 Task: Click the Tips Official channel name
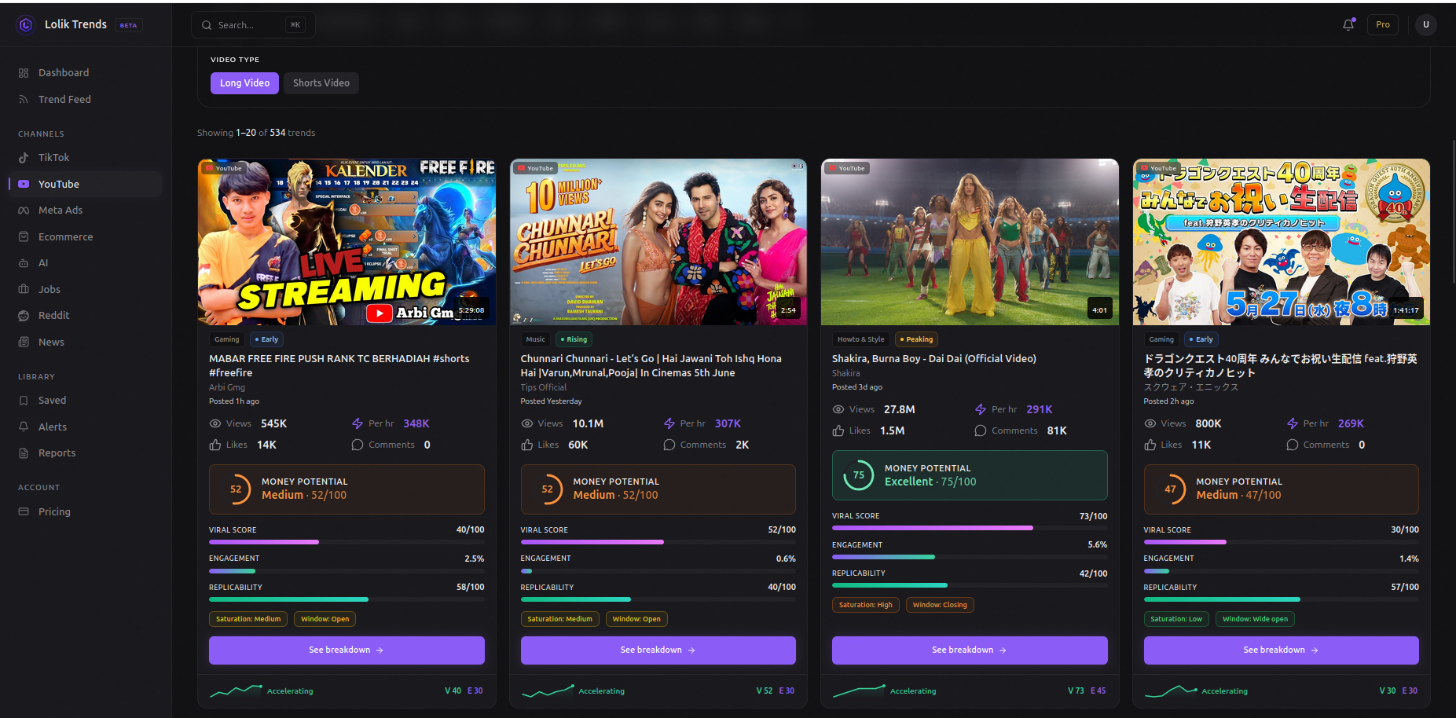coord(543,387)
